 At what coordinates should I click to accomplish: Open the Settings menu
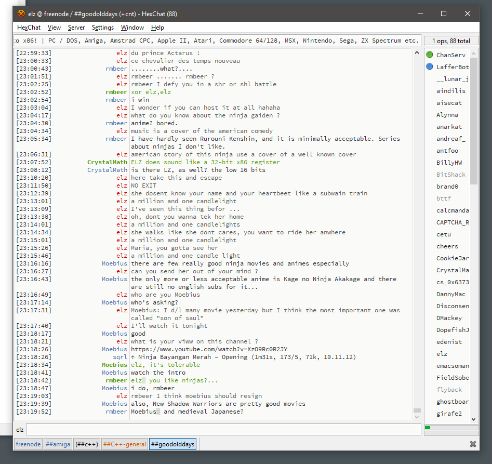click(102, 28)
